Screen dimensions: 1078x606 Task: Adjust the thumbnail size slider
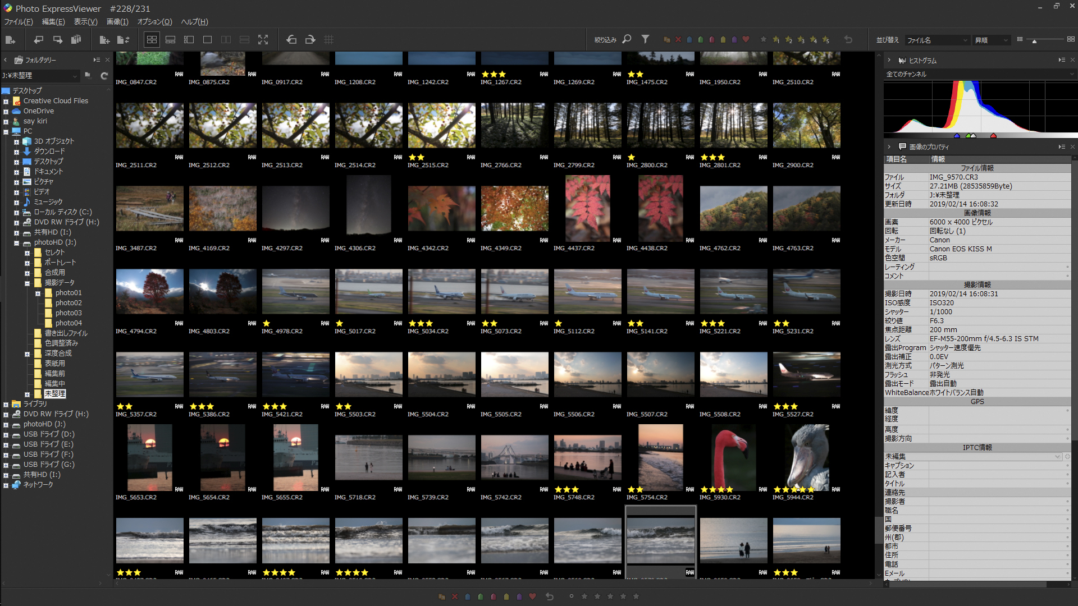coord(1034,41)
